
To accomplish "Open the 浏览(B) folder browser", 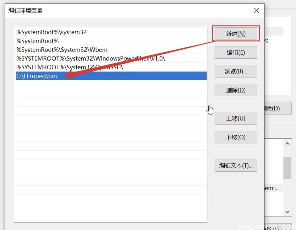I will (236, 71).
